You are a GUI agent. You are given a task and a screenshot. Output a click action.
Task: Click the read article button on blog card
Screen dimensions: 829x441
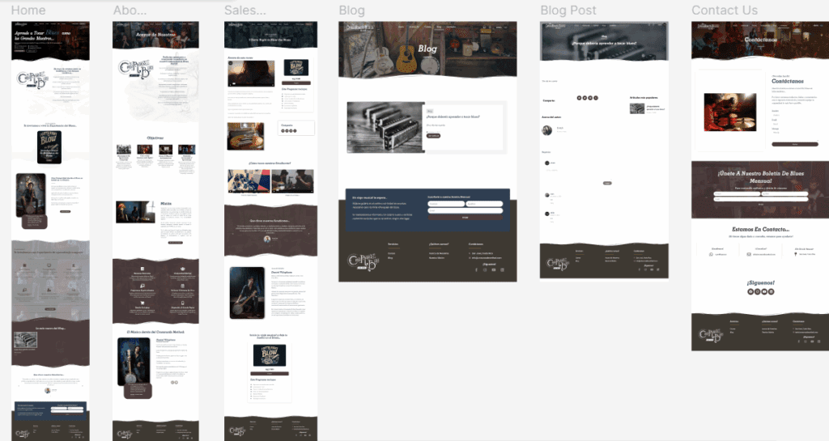click(434, 136)
